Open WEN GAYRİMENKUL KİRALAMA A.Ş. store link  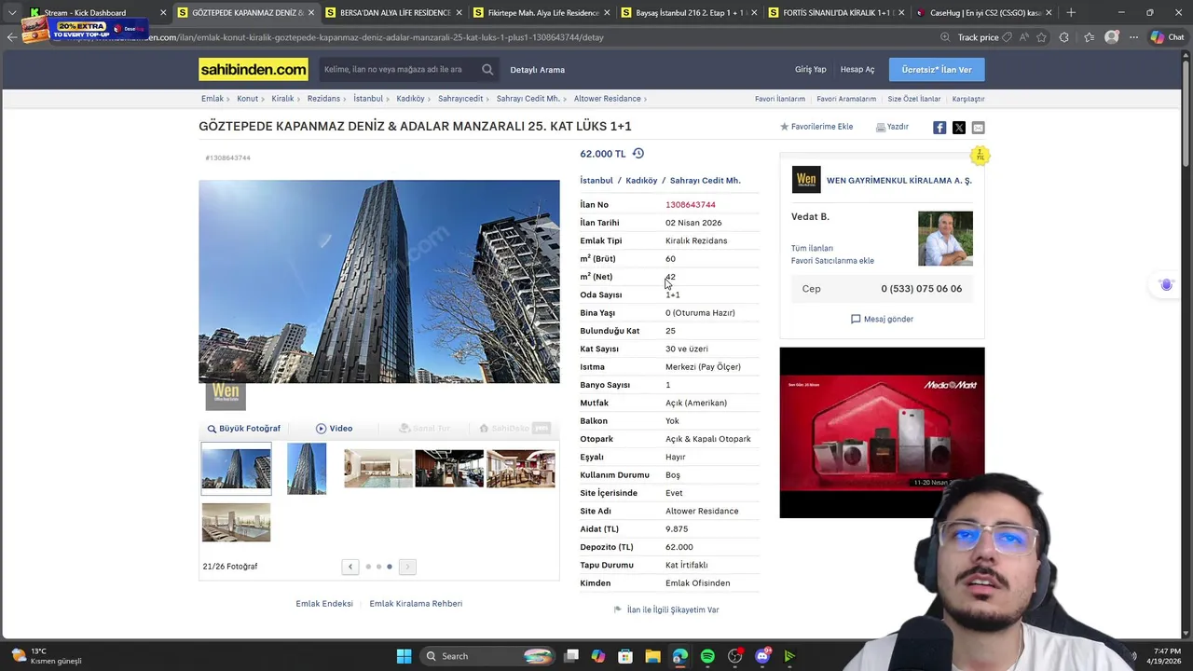[898, 181]
